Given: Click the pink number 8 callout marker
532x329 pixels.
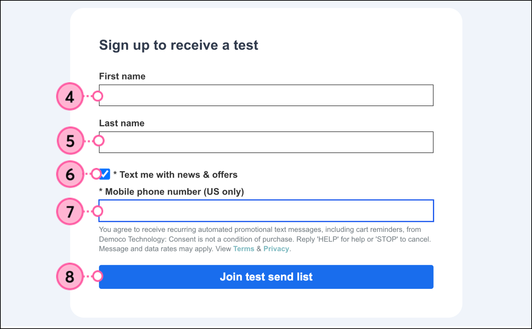Looking at the screenshot, I should coord(70,276).
